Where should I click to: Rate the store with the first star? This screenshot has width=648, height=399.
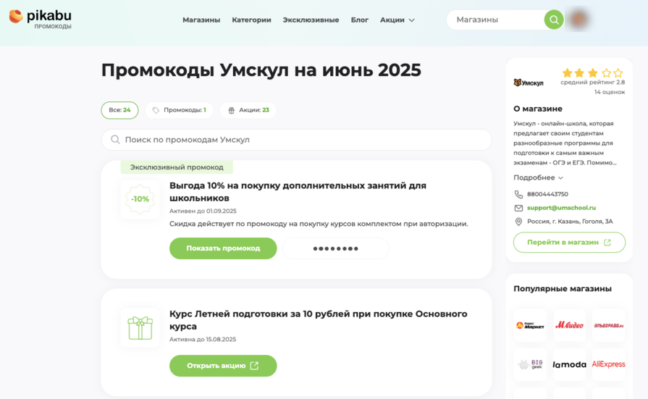pos(567,73)
